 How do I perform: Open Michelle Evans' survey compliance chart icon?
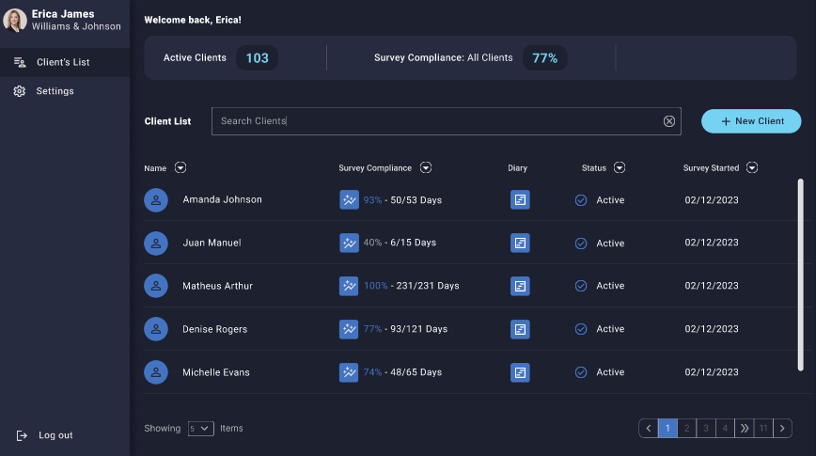tap(349, 372)
